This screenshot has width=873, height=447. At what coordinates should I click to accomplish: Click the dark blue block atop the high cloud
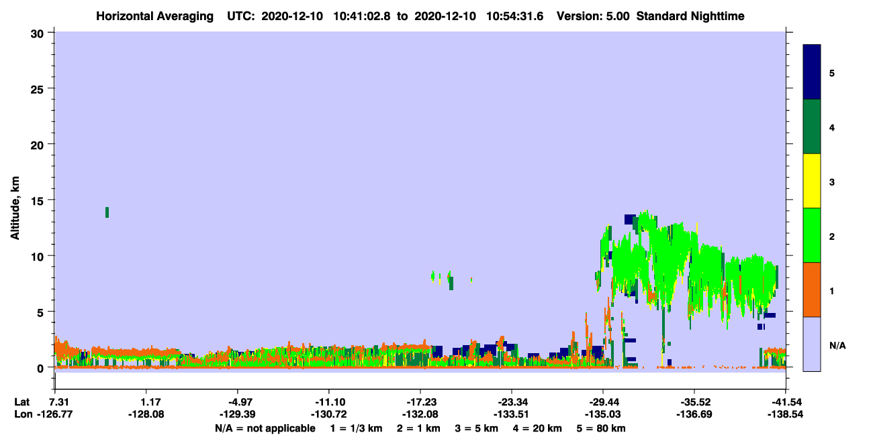(x=630, y=219)
